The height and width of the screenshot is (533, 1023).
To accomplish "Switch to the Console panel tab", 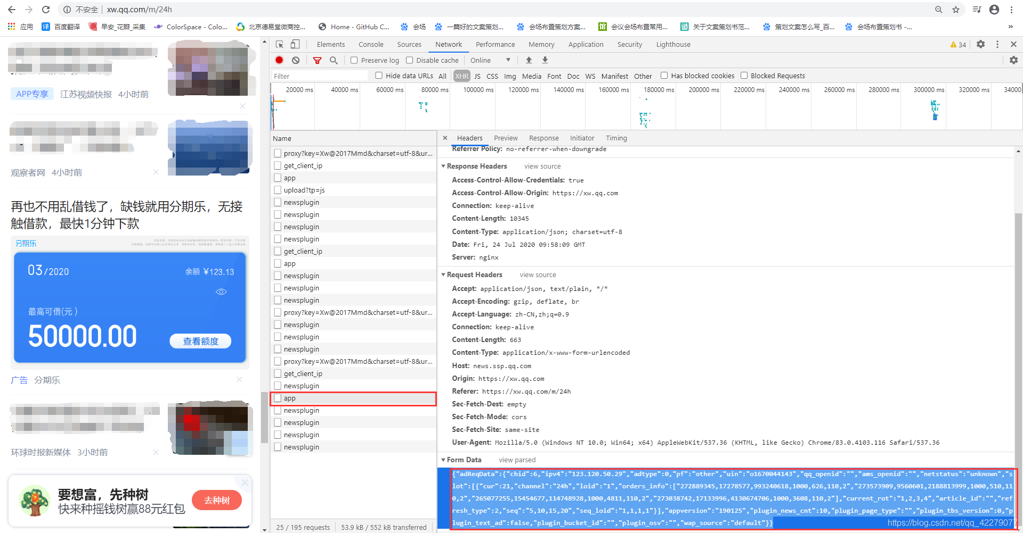I will (371, 45).
